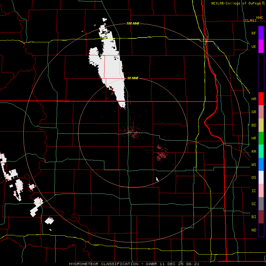This screenshot has width=266, height=266.
Task: Click the 06:21 timestamp in caption
Action: pos(192,264)
